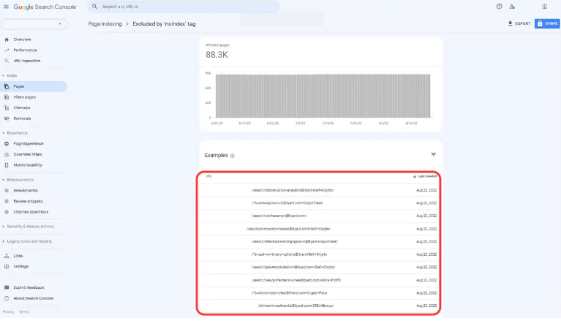Open Video pages via its icon
This screenshot has width=561, height=321.
7,97
